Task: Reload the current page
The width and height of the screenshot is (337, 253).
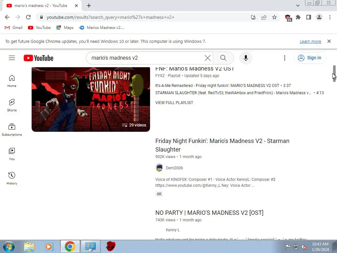Action: 28,17
